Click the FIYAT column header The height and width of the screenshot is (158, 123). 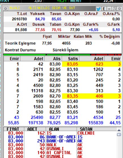[x=14, y=129]
